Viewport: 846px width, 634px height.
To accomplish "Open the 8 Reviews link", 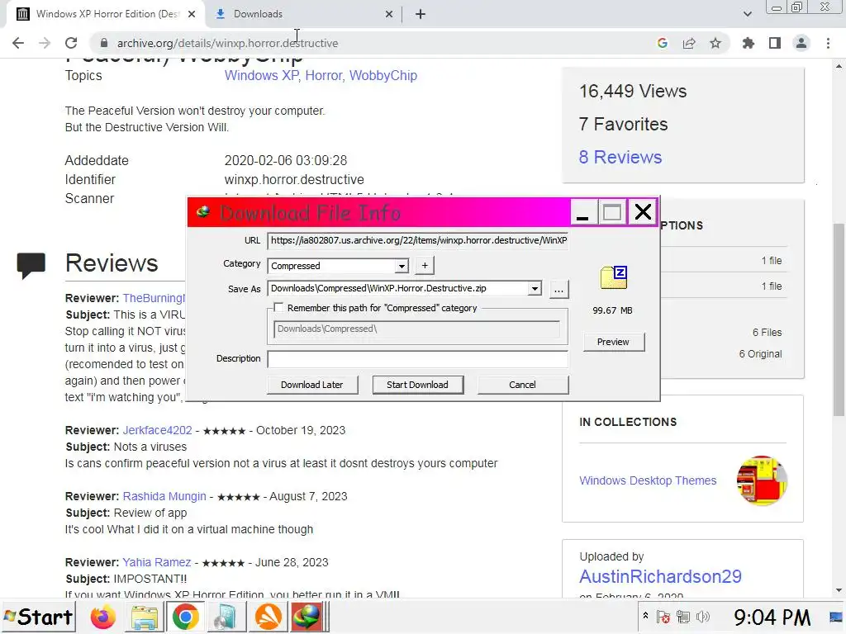I will [620, 157].
